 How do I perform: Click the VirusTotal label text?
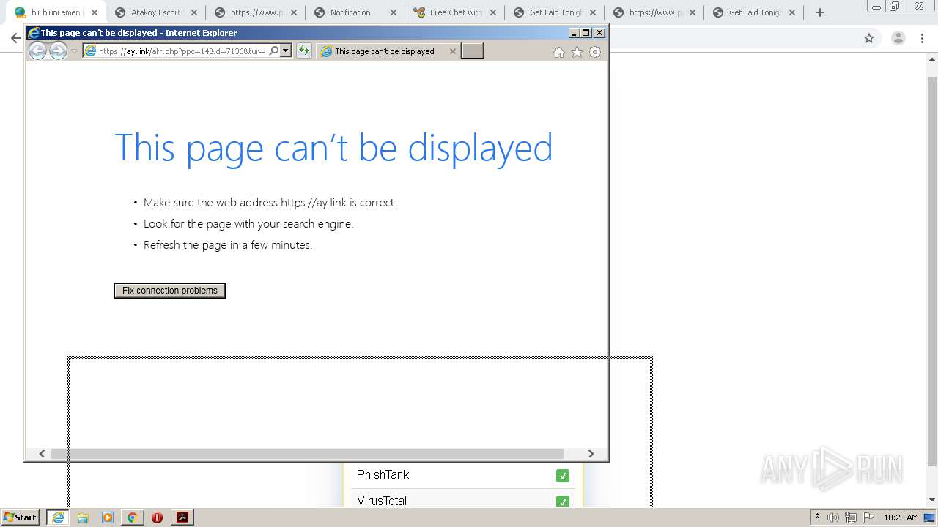point(382,501)
